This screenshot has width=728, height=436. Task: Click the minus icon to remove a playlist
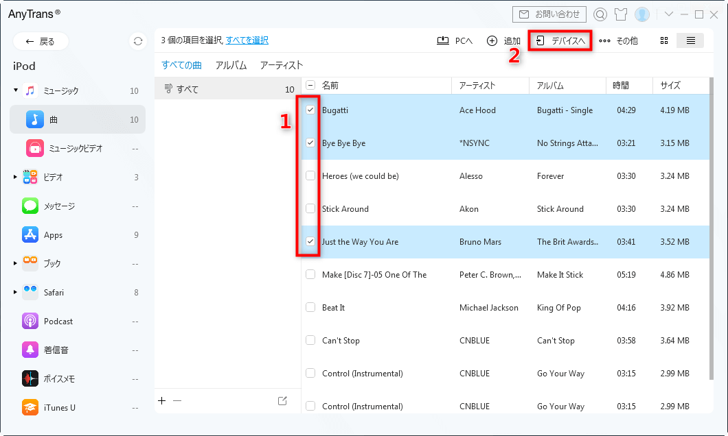[x=177, y=401]
